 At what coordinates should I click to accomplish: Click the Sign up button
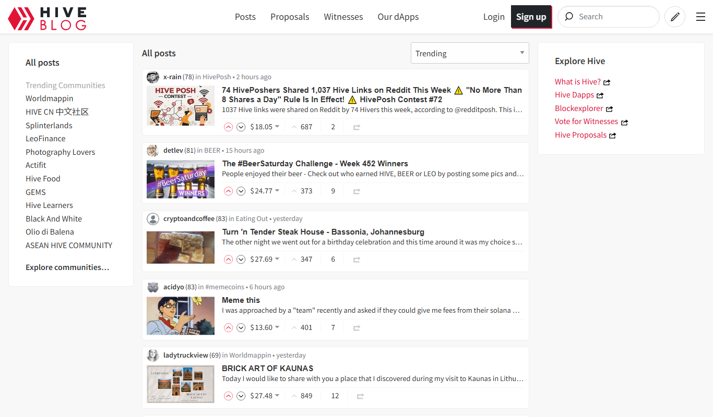tap(531, 17)
